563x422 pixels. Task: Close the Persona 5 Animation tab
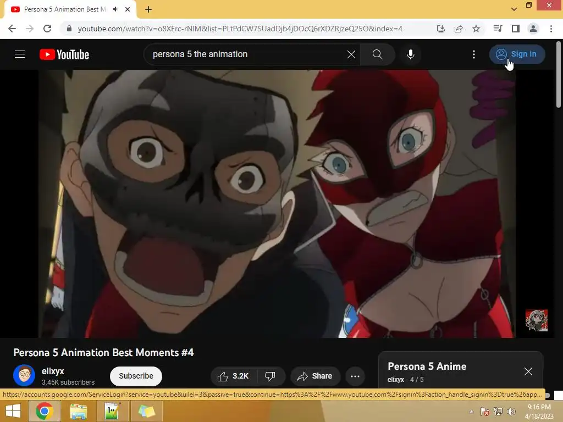128,9
